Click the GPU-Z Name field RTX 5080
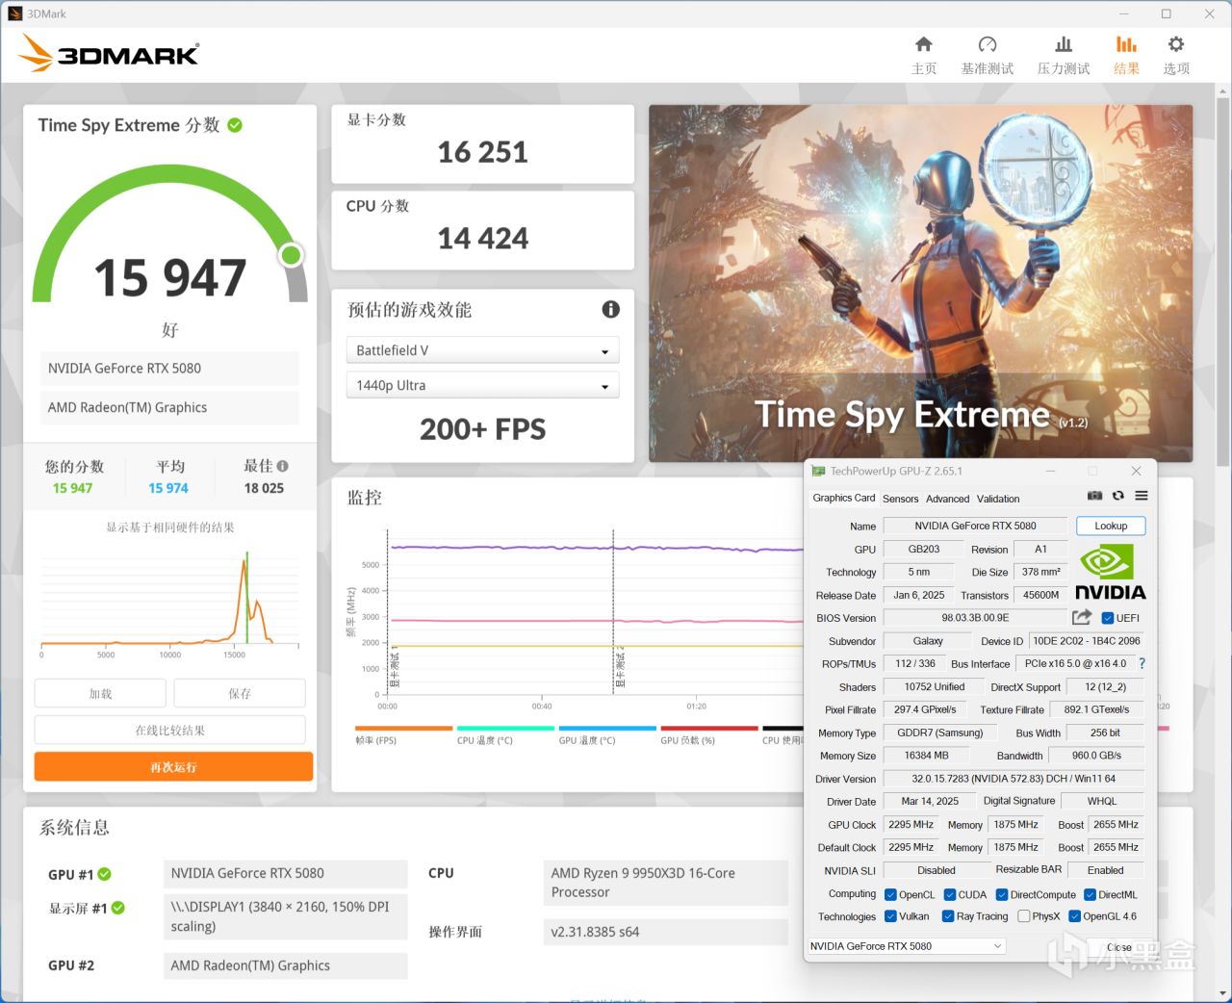 click(975, 526)
